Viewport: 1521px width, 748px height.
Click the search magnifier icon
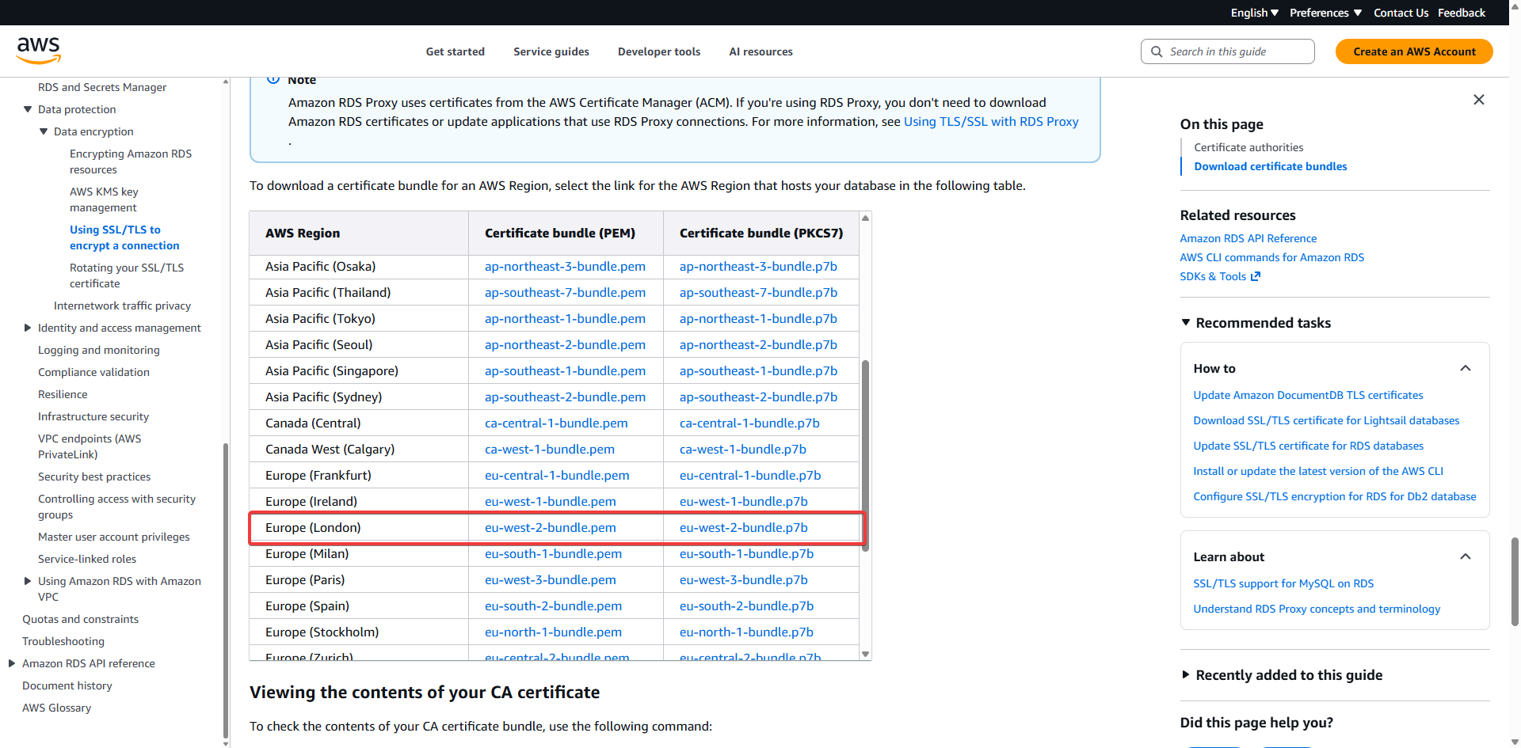click(1157, 51)
